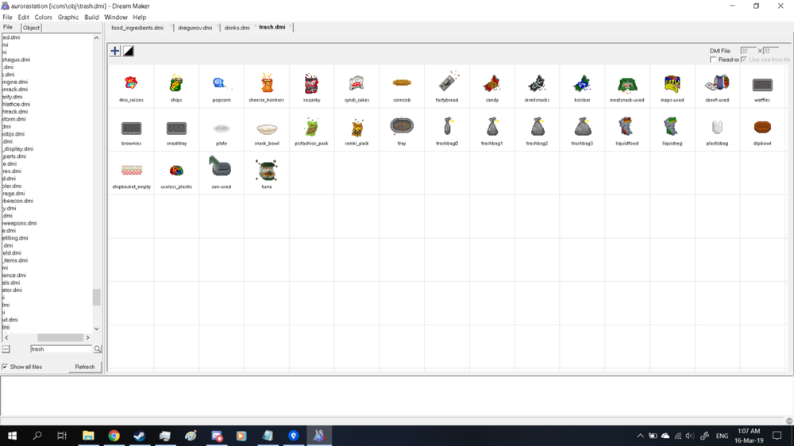Select the cheesie_honkers icon state

267,83
